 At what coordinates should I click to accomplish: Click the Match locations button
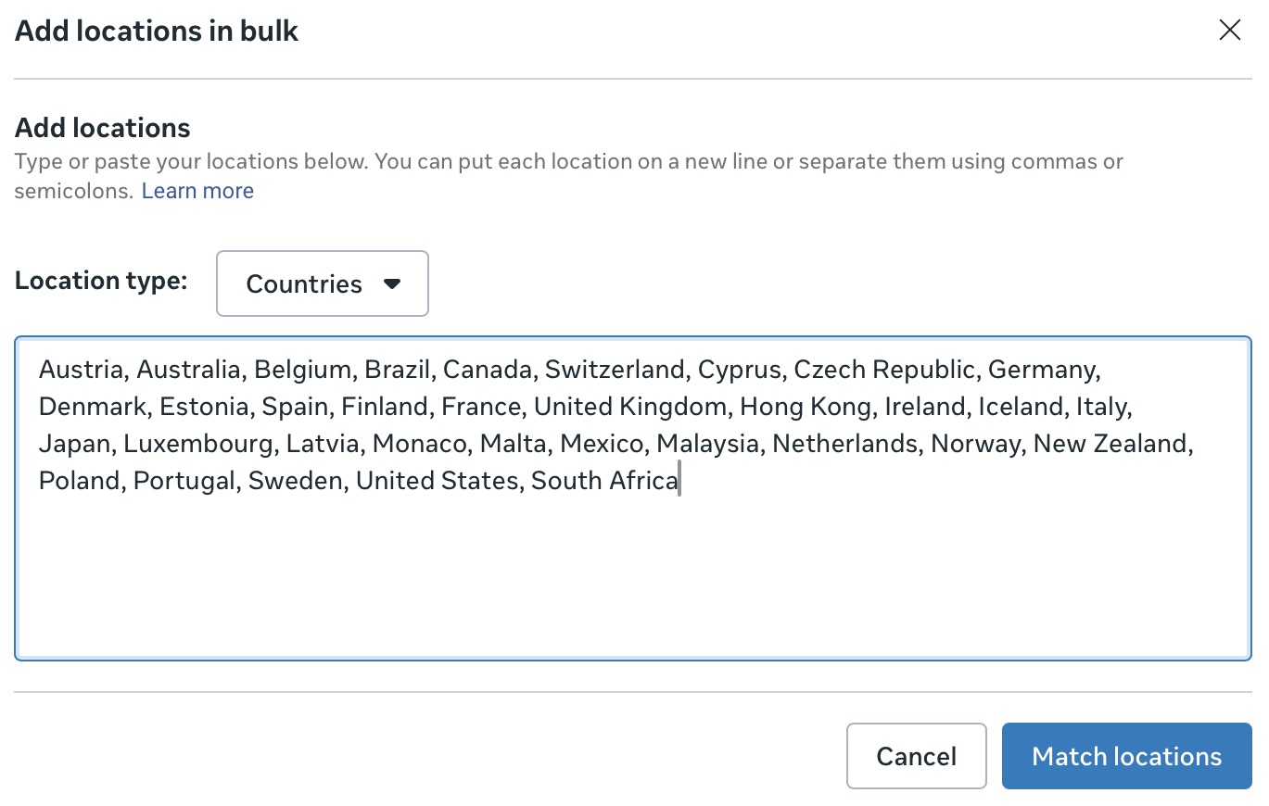tap(1125, 756)
